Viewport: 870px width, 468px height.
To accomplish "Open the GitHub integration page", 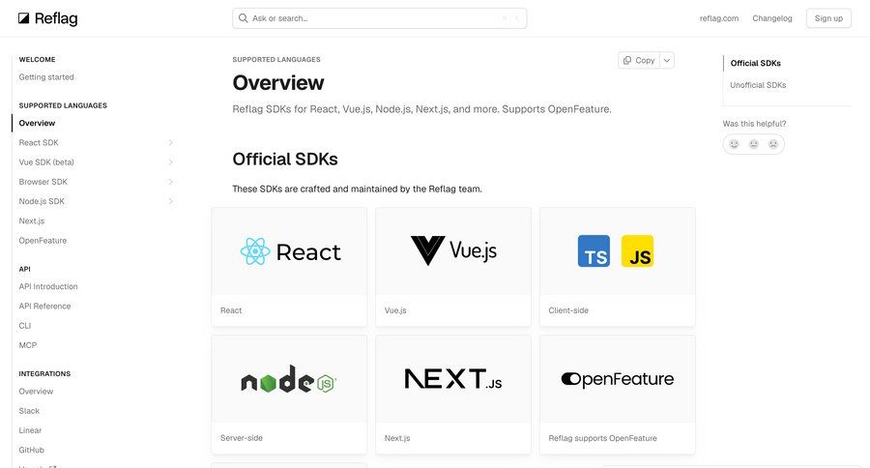I will 31,451.
